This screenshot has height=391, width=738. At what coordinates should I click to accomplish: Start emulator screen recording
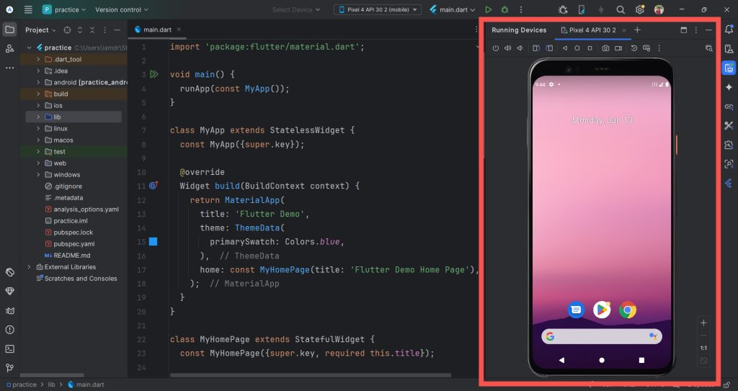pyautogui.click(x=618, y=48)
